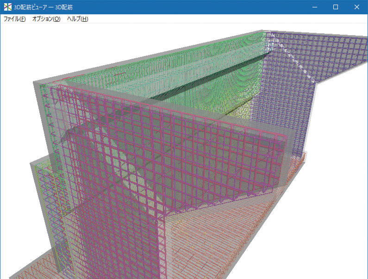Open the オプション(O) menu
The height and width of the screenshot is (279, 368).
pos(46,19)
